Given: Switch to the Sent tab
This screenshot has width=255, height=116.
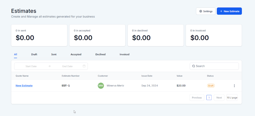Looking at the screenshot, I should pos(54,54).
